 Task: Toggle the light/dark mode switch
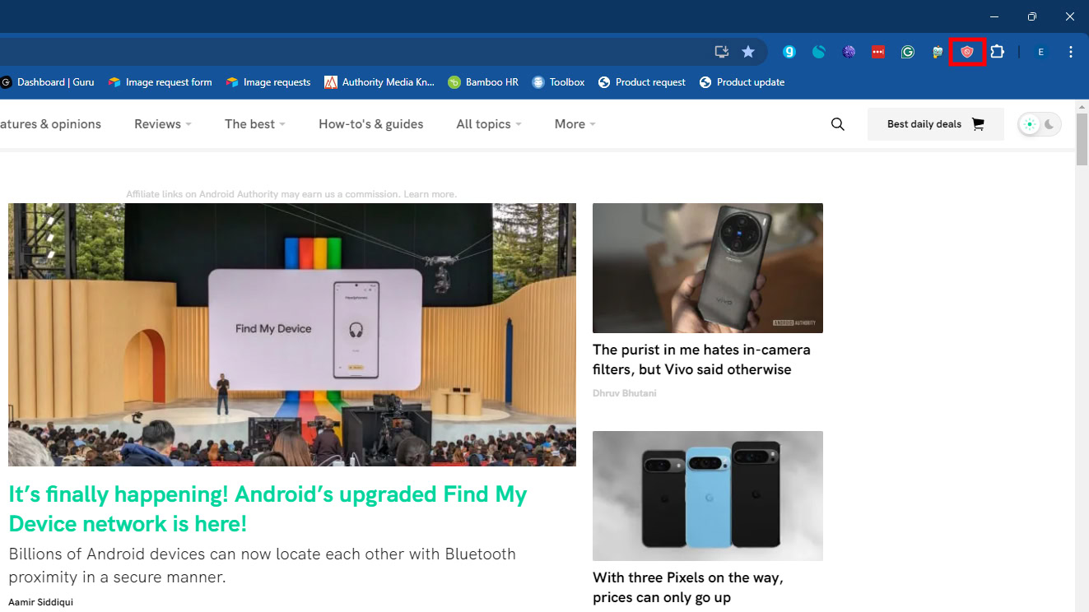coord(1040,124)
